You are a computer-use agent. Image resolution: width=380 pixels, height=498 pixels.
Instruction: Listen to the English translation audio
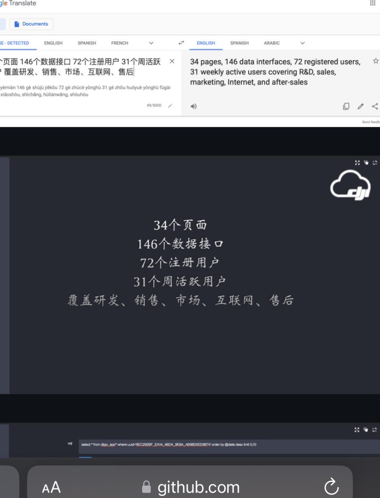coord(194,106)
